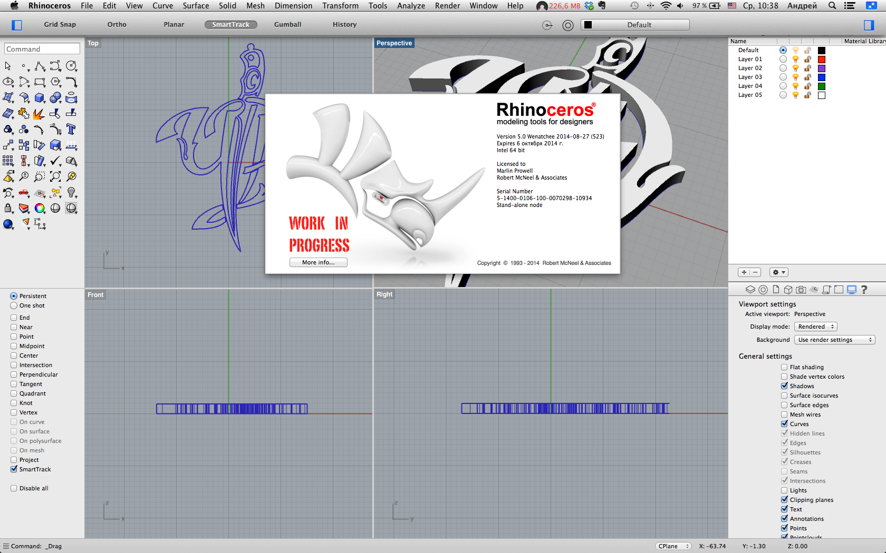Viewport: 886px width, 553px height.
Task: Open the Display mode dropdown
Action: tap(815, 327)
